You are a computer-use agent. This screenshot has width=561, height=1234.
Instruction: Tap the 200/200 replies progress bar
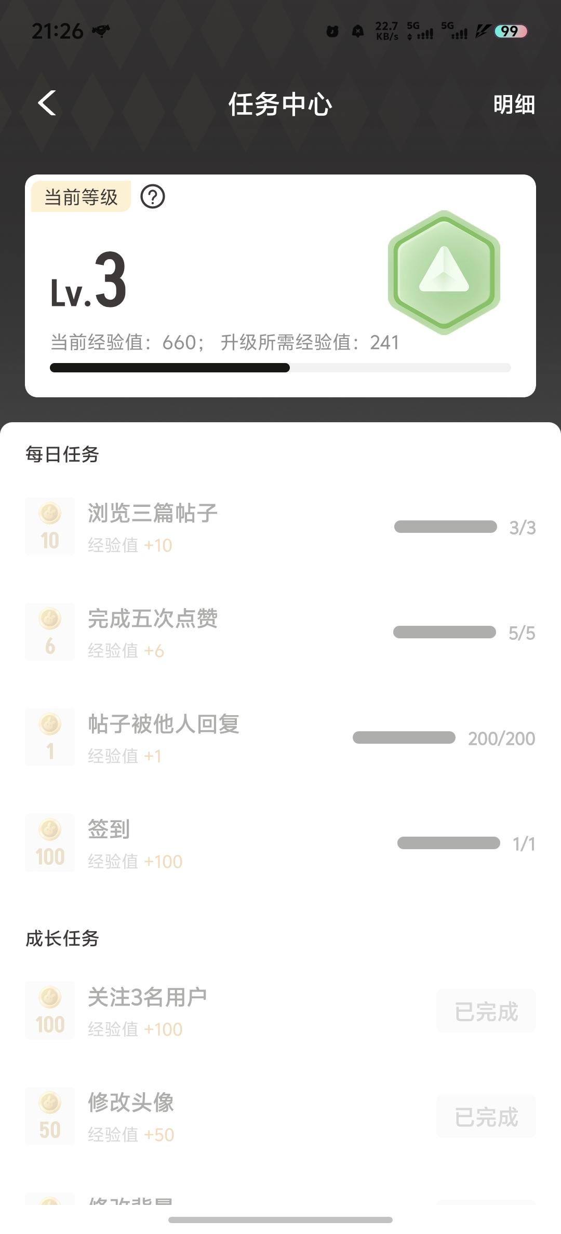[x=404, y=738]
